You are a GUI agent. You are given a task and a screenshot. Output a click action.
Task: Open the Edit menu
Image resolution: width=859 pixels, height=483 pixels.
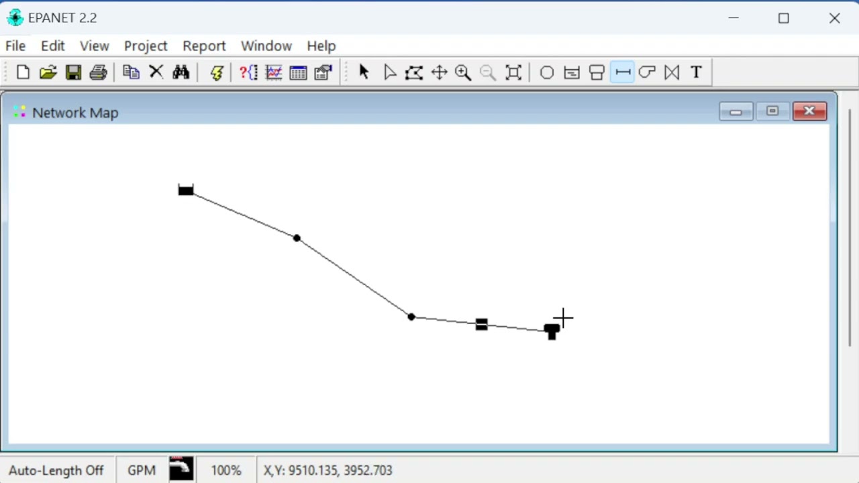coord(52,46)
